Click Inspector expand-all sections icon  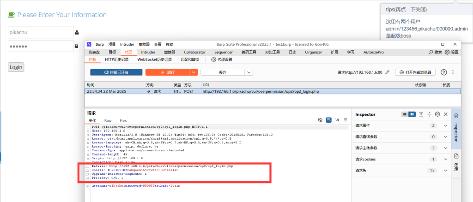click(421, 114)
